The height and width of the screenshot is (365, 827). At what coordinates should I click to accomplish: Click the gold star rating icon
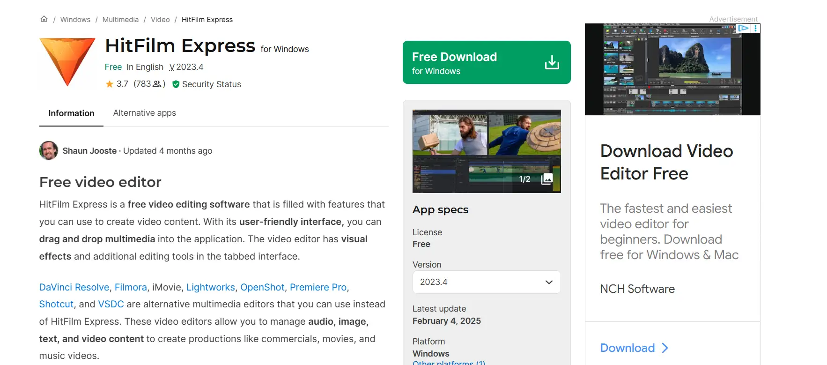tap(110, 84)
